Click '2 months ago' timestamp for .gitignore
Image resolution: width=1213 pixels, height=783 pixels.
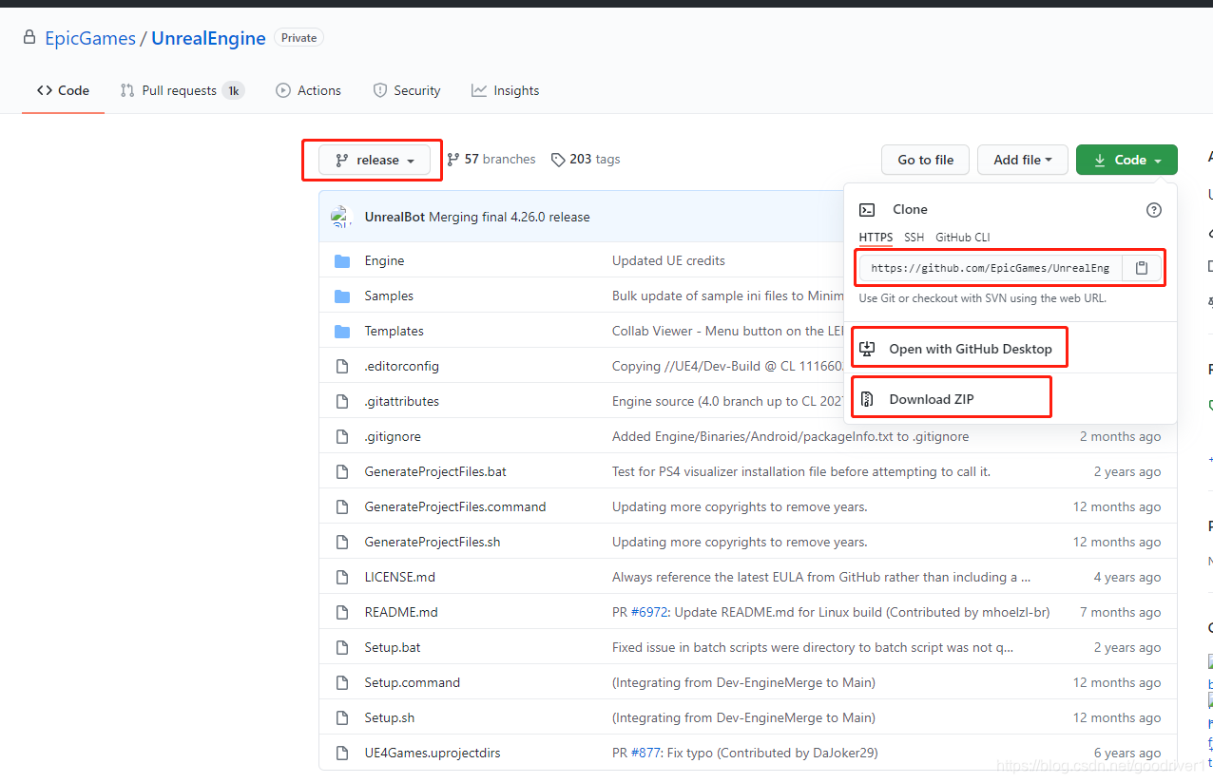point(1120,436)
